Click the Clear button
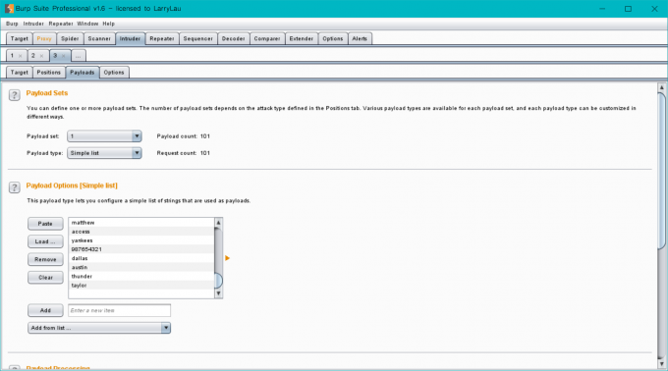The width and height of the screenshot is (668, 371). pyautogui.click(x=45, y=278)
